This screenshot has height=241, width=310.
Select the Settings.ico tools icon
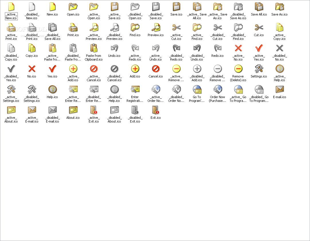[259, 69]
